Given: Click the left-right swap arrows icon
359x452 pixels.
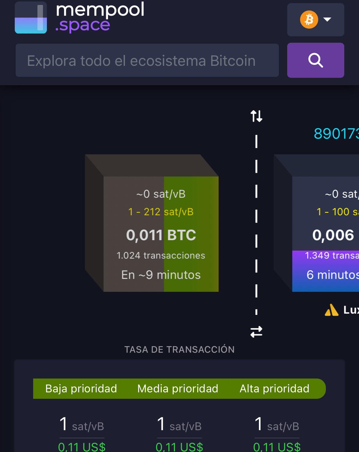Looking at the screenshot, I should (x=256, y=332).
